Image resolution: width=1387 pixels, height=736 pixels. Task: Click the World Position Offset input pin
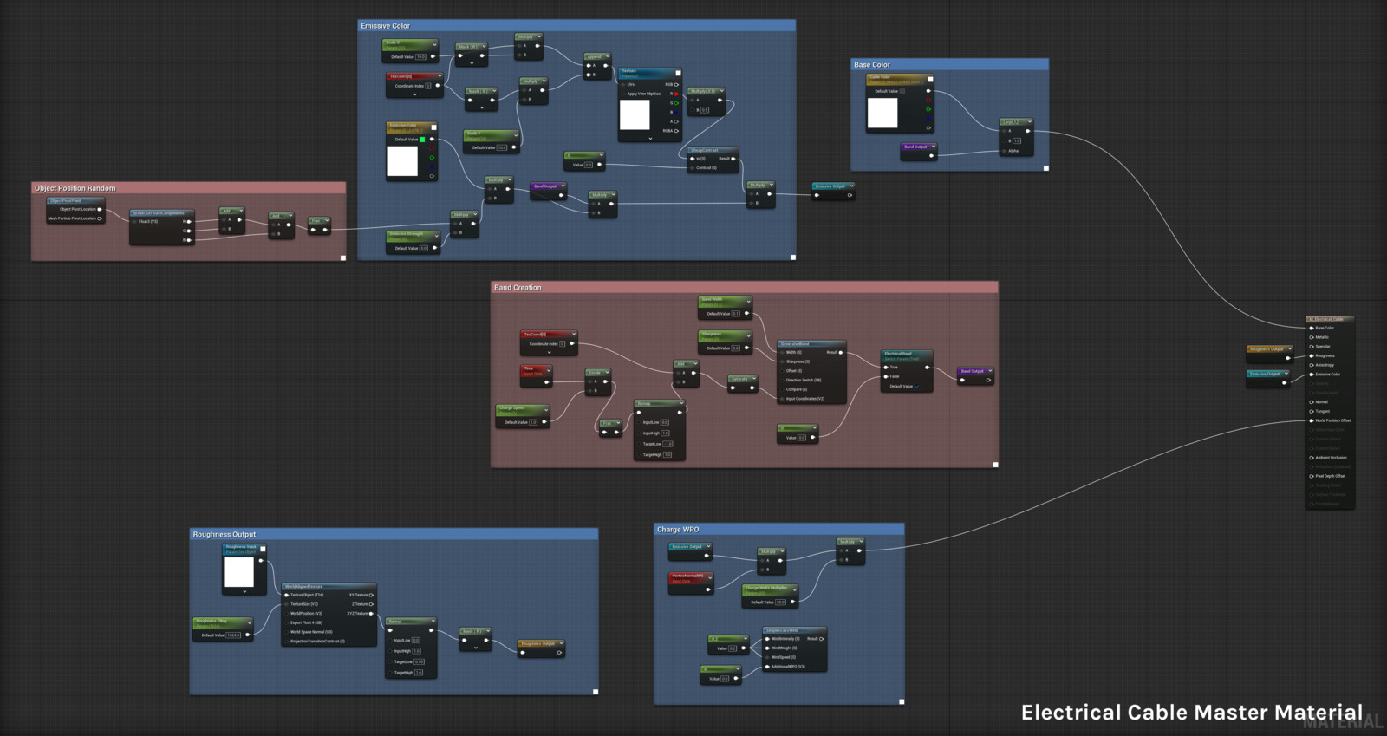[x=1312, y=420]
